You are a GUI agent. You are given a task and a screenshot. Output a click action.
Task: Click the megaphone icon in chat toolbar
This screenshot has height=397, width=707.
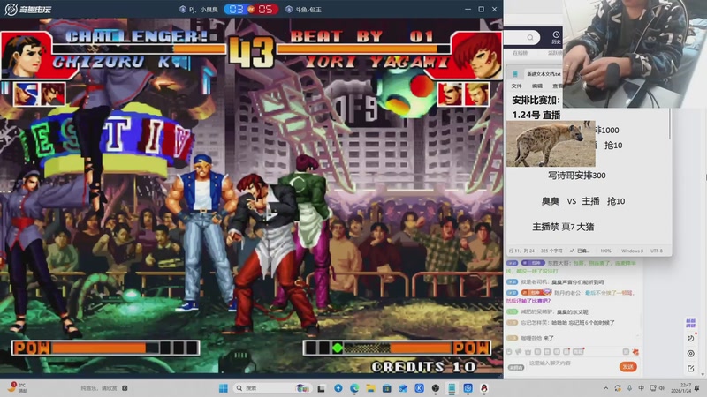pos(519,351)
